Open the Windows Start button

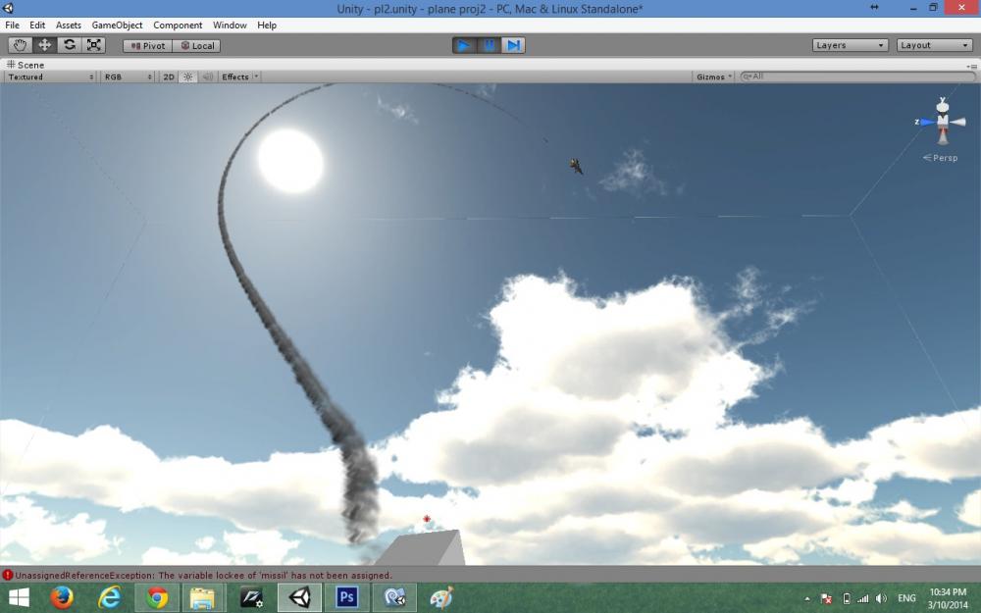19,598
